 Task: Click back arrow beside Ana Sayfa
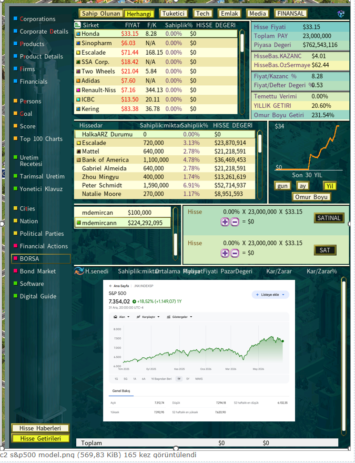click(110, 286)
